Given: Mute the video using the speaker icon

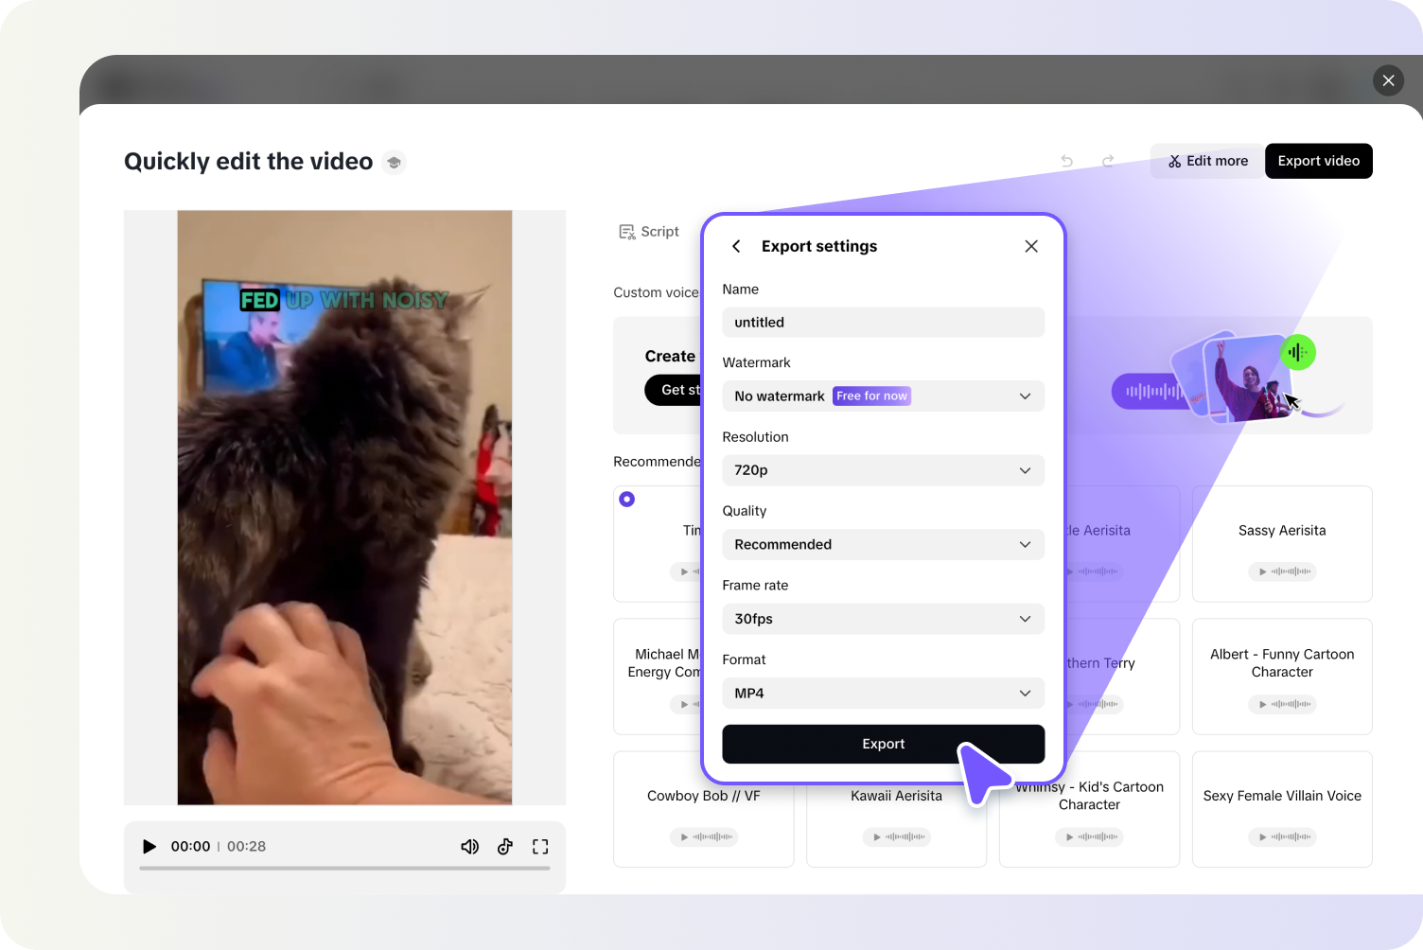Looking at the screenshot, I should [469, 846].
